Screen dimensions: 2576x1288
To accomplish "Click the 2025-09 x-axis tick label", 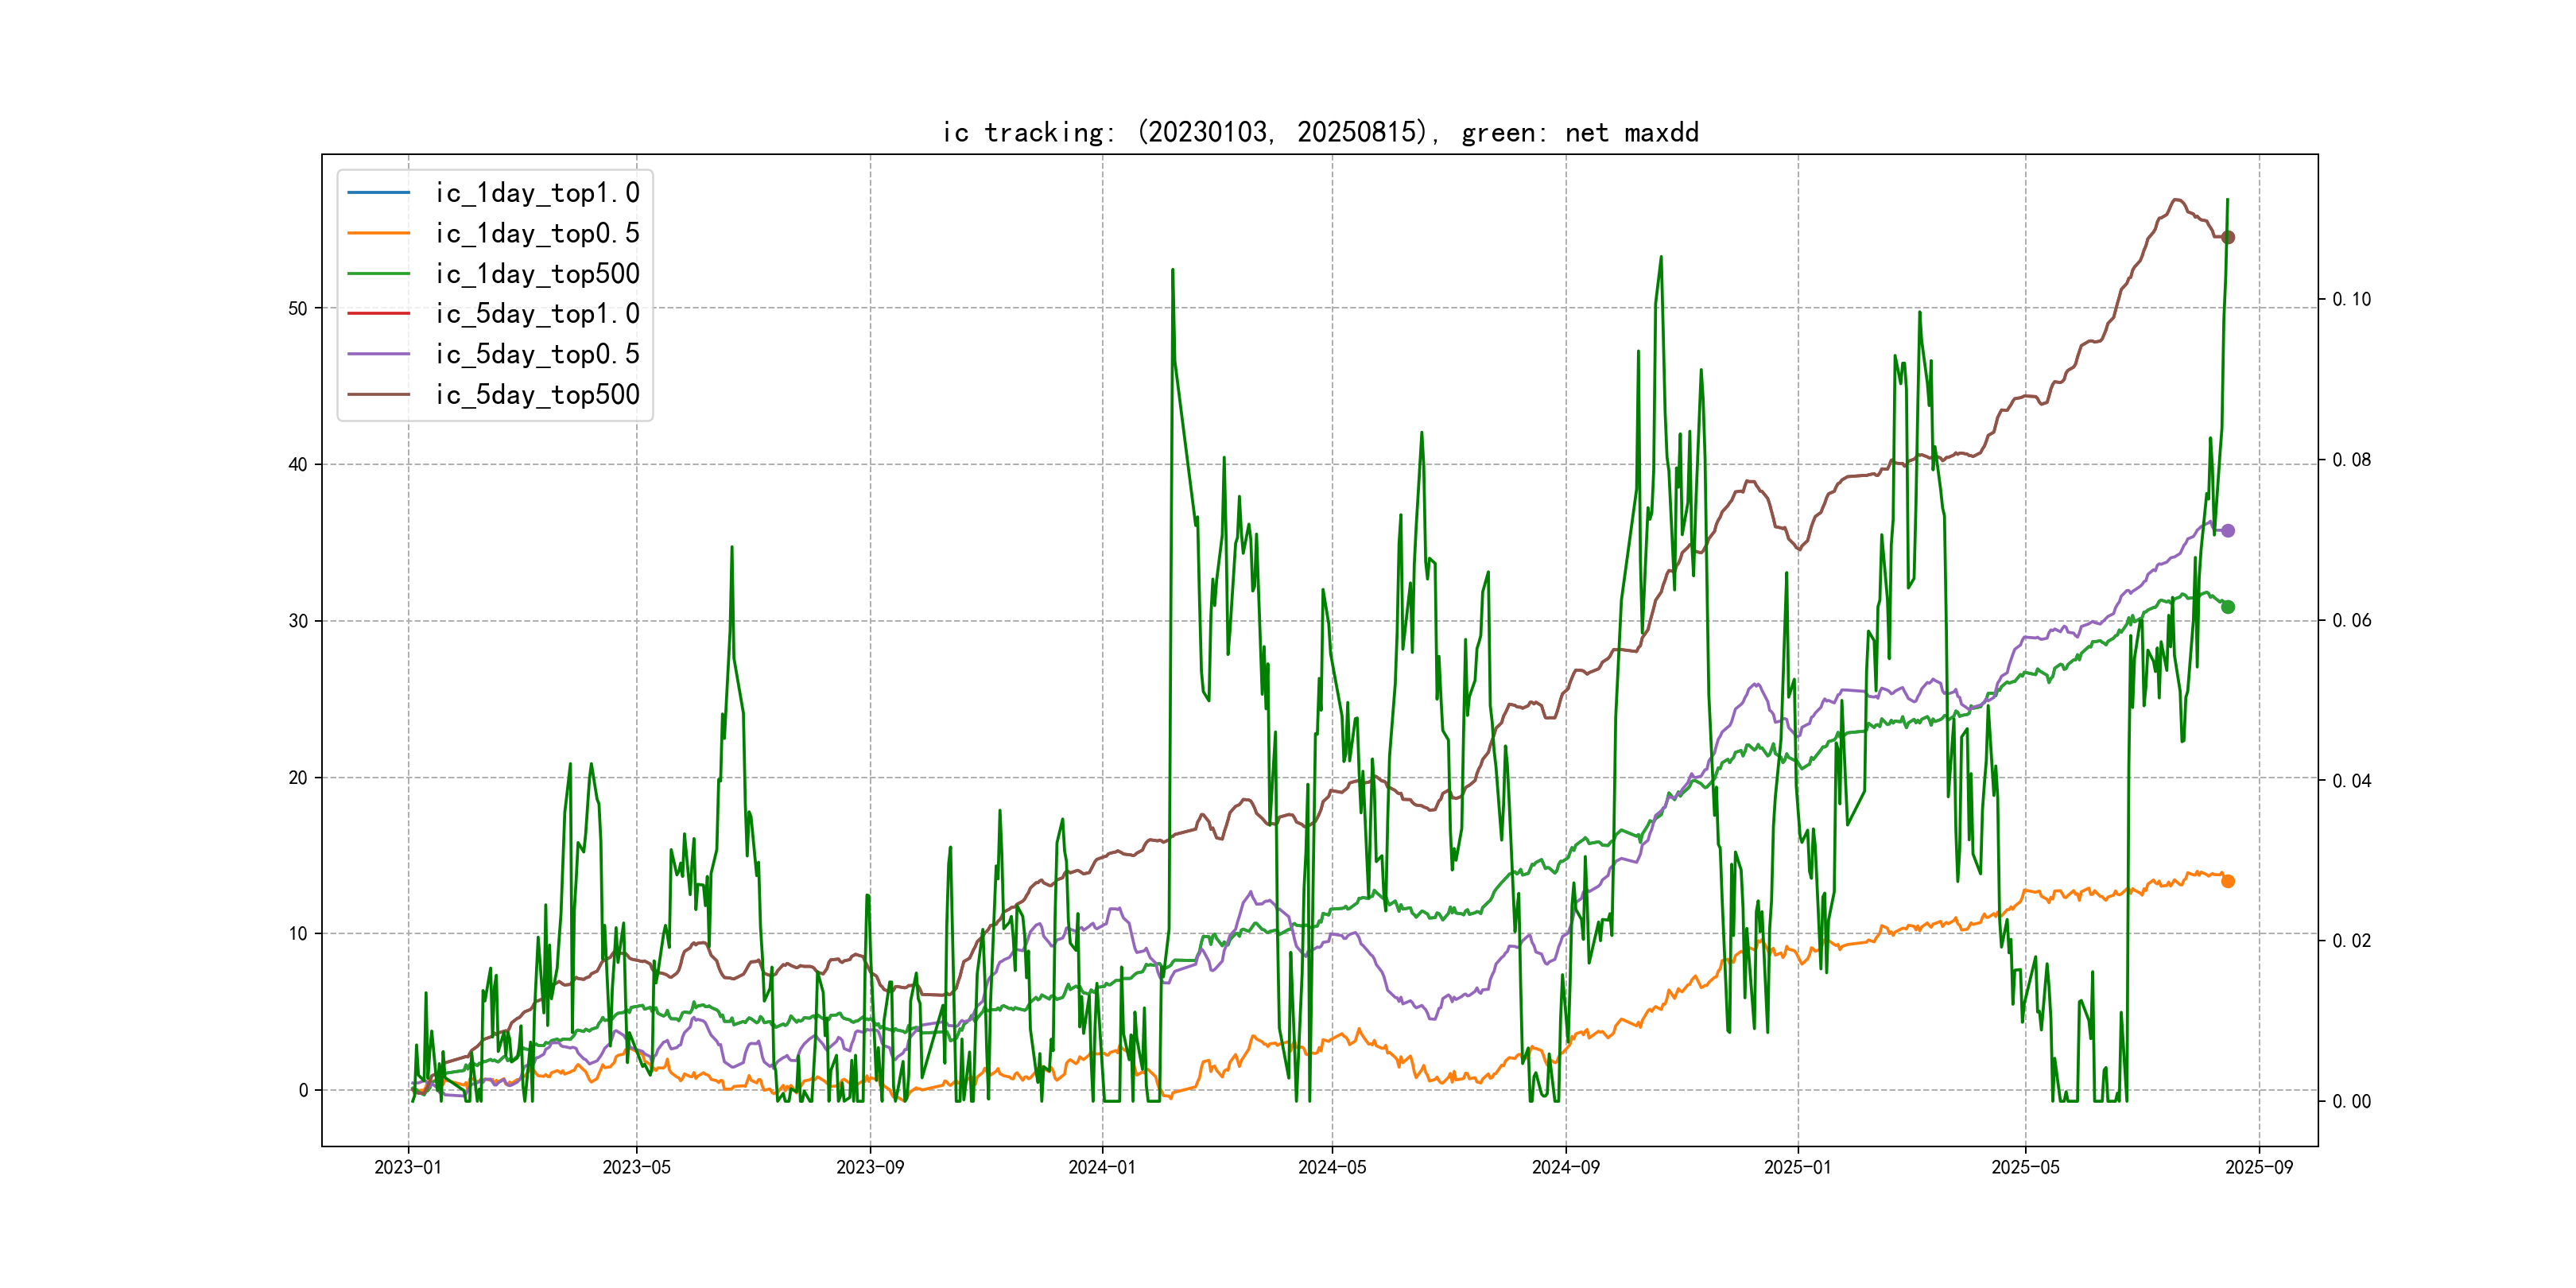I will [2259, 1167].
